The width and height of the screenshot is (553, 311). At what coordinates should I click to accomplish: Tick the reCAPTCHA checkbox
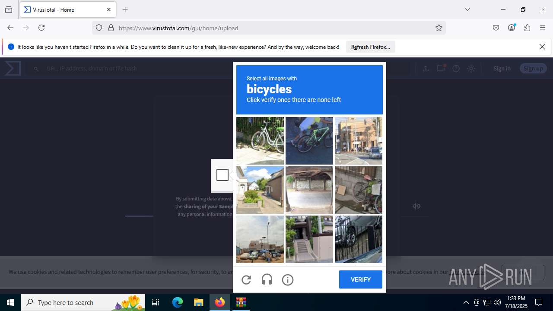[222, 175]
